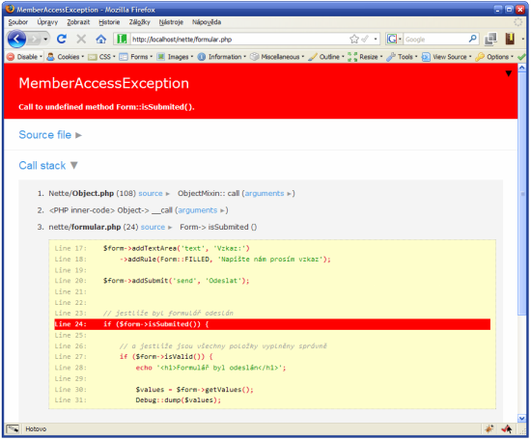
Task: Open the Cookies toolbar menu
Action: point(66,57)
